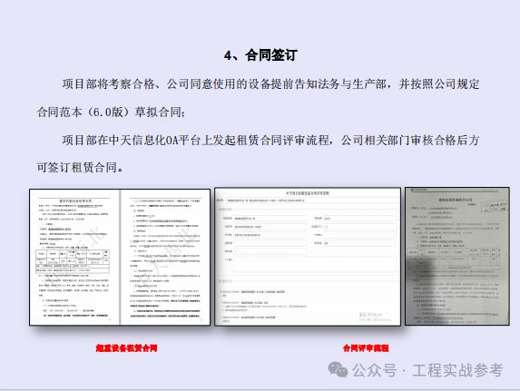
Task: Open the left page of 起重设备租赁合同 thumbnail
Action: [74, 258]
